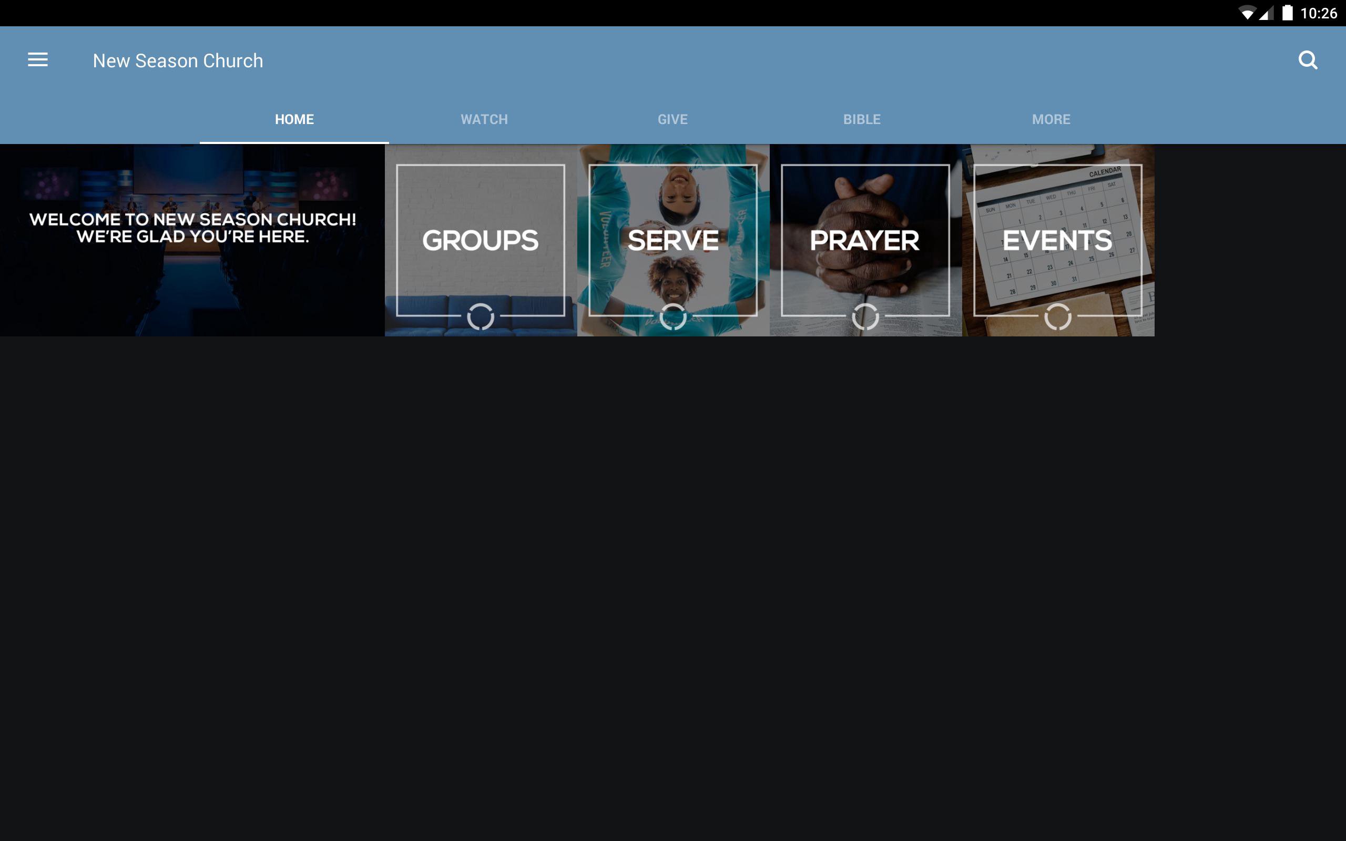Click the New Season Church title
This screenshot has height=841, width=1346.
[x=178, y=60]
